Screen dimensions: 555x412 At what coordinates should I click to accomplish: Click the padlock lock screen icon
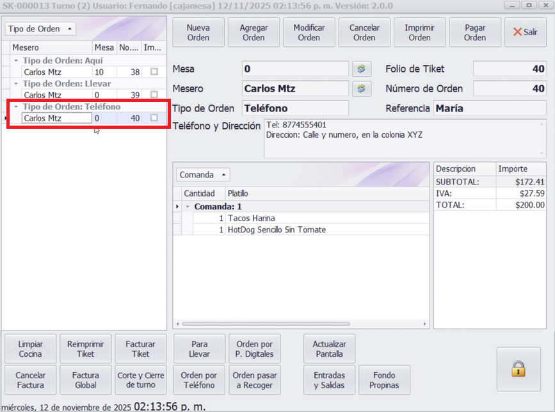[x=519, y=368]
